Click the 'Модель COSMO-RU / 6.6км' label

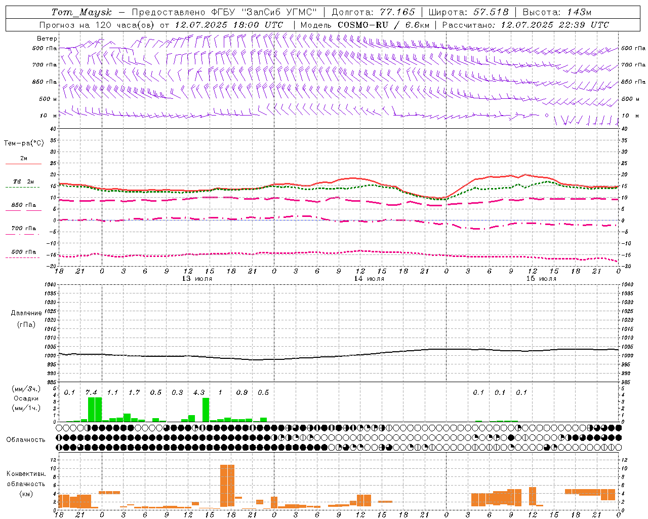click(364, 25)
